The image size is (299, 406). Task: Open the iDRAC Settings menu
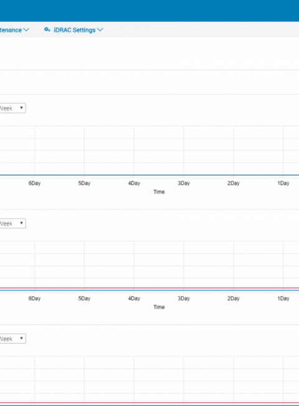tap(74, 30)
